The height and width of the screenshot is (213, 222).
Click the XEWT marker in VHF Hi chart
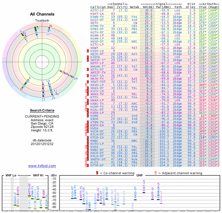coord(43,197)
